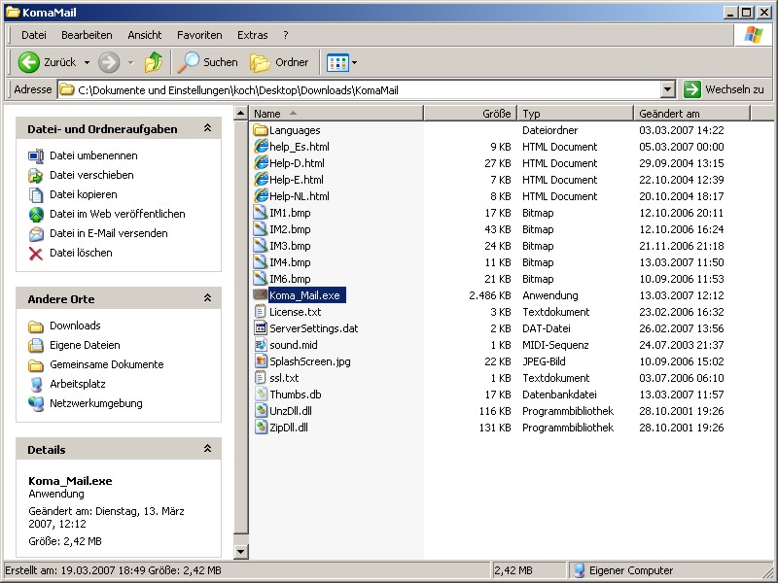The image size is (778, 583).
Task: Click the Datei umbenennen icon
Action: click(36, 156)
